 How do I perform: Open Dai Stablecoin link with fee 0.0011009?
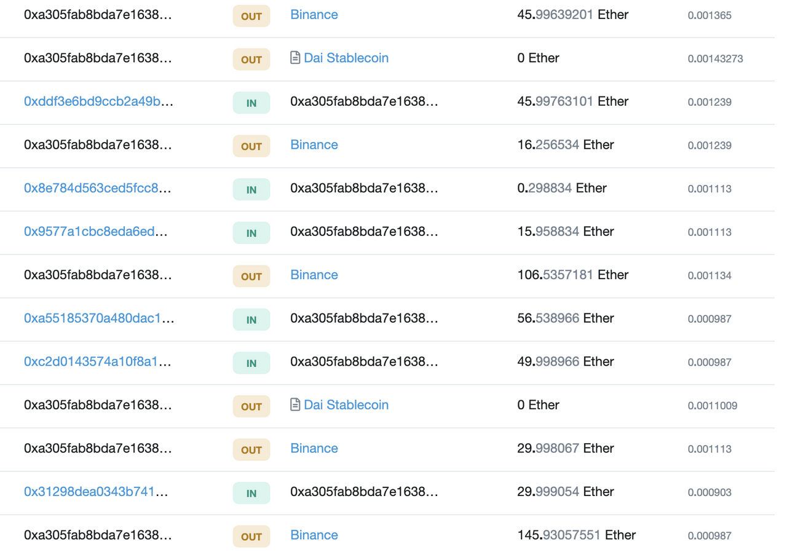346,404
